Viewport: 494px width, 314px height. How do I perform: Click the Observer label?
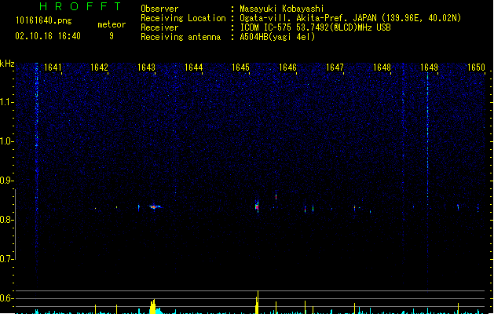(159, 9)
